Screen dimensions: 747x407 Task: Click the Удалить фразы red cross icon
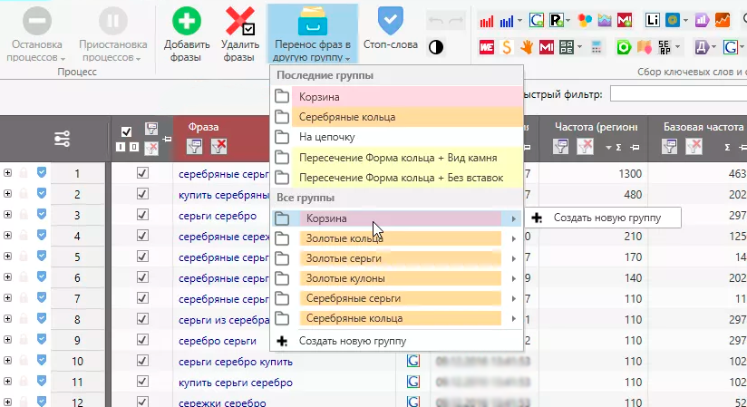239,21
